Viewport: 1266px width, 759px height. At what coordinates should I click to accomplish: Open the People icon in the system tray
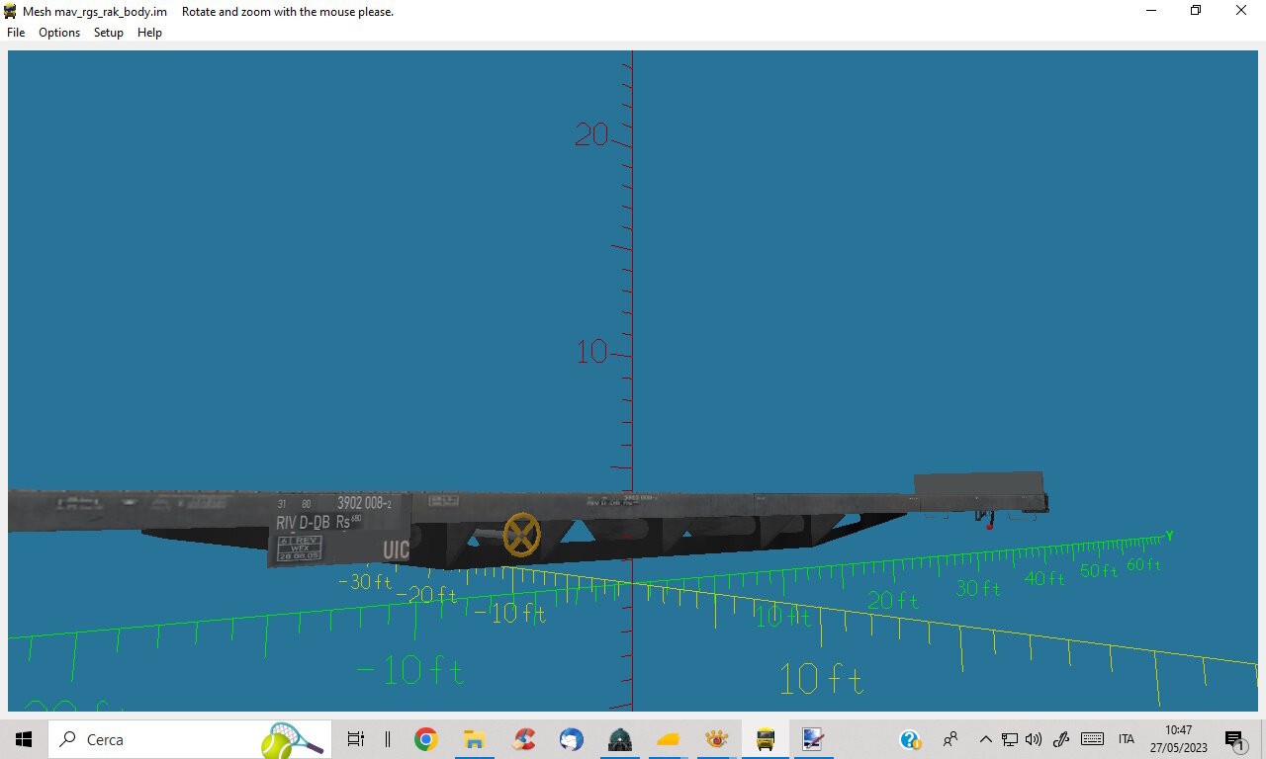950,739
